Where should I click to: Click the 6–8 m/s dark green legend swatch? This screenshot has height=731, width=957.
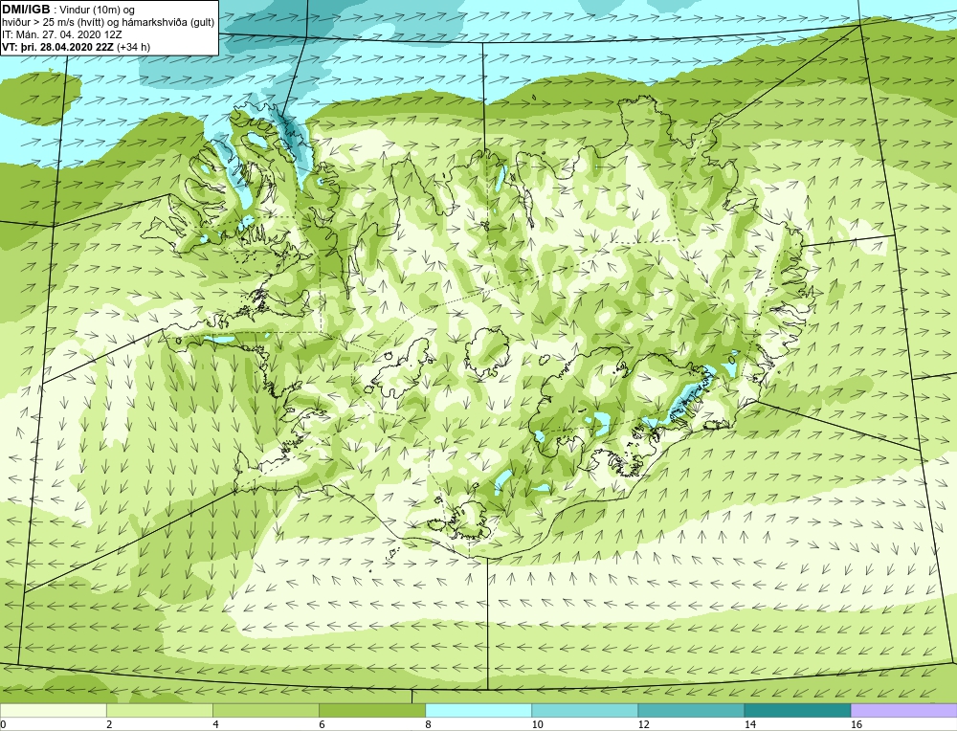(372, 710)
